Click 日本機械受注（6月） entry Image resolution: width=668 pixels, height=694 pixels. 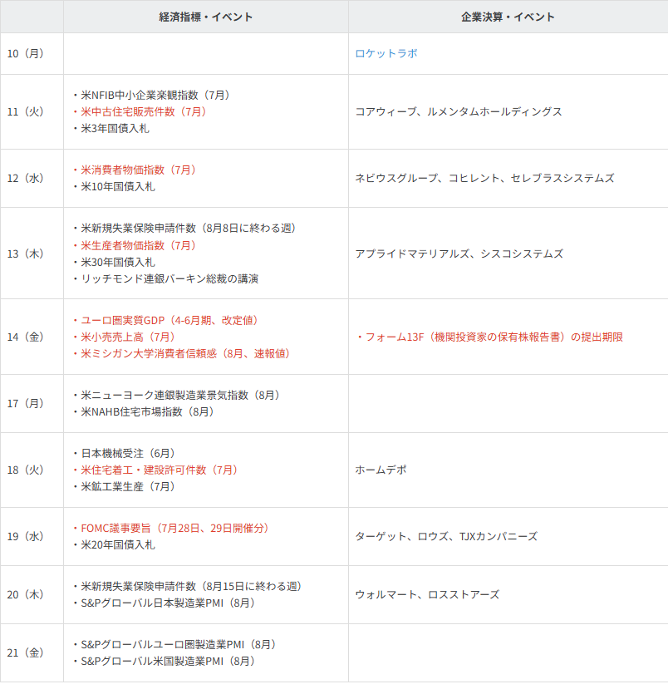[125, 453]
